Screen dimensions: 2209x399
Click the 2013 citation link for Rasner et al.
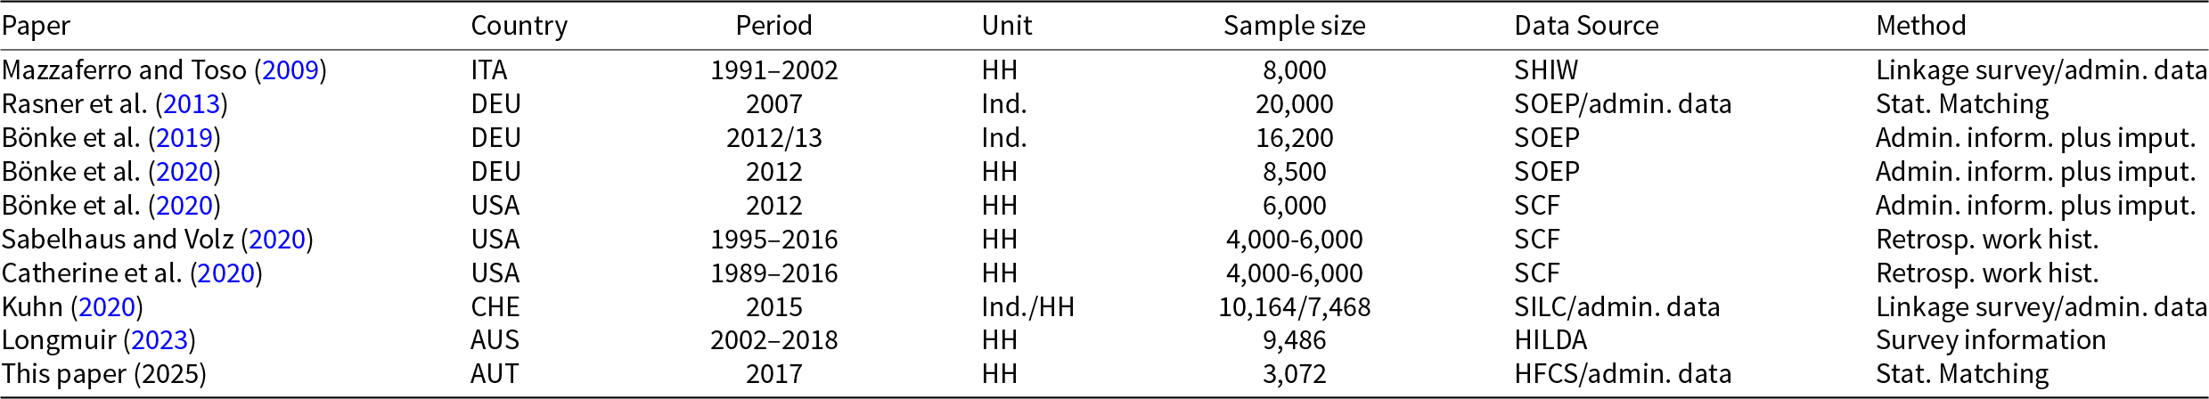tap(192, 104)
